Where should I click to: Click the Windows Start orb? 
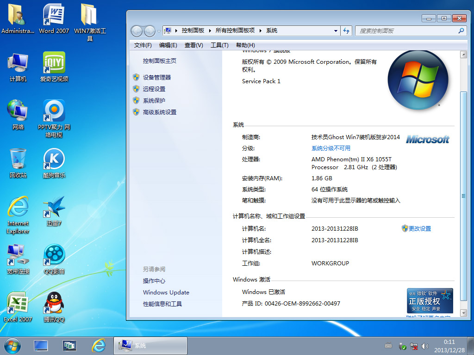pyautogui.click(x=12, y=346)
